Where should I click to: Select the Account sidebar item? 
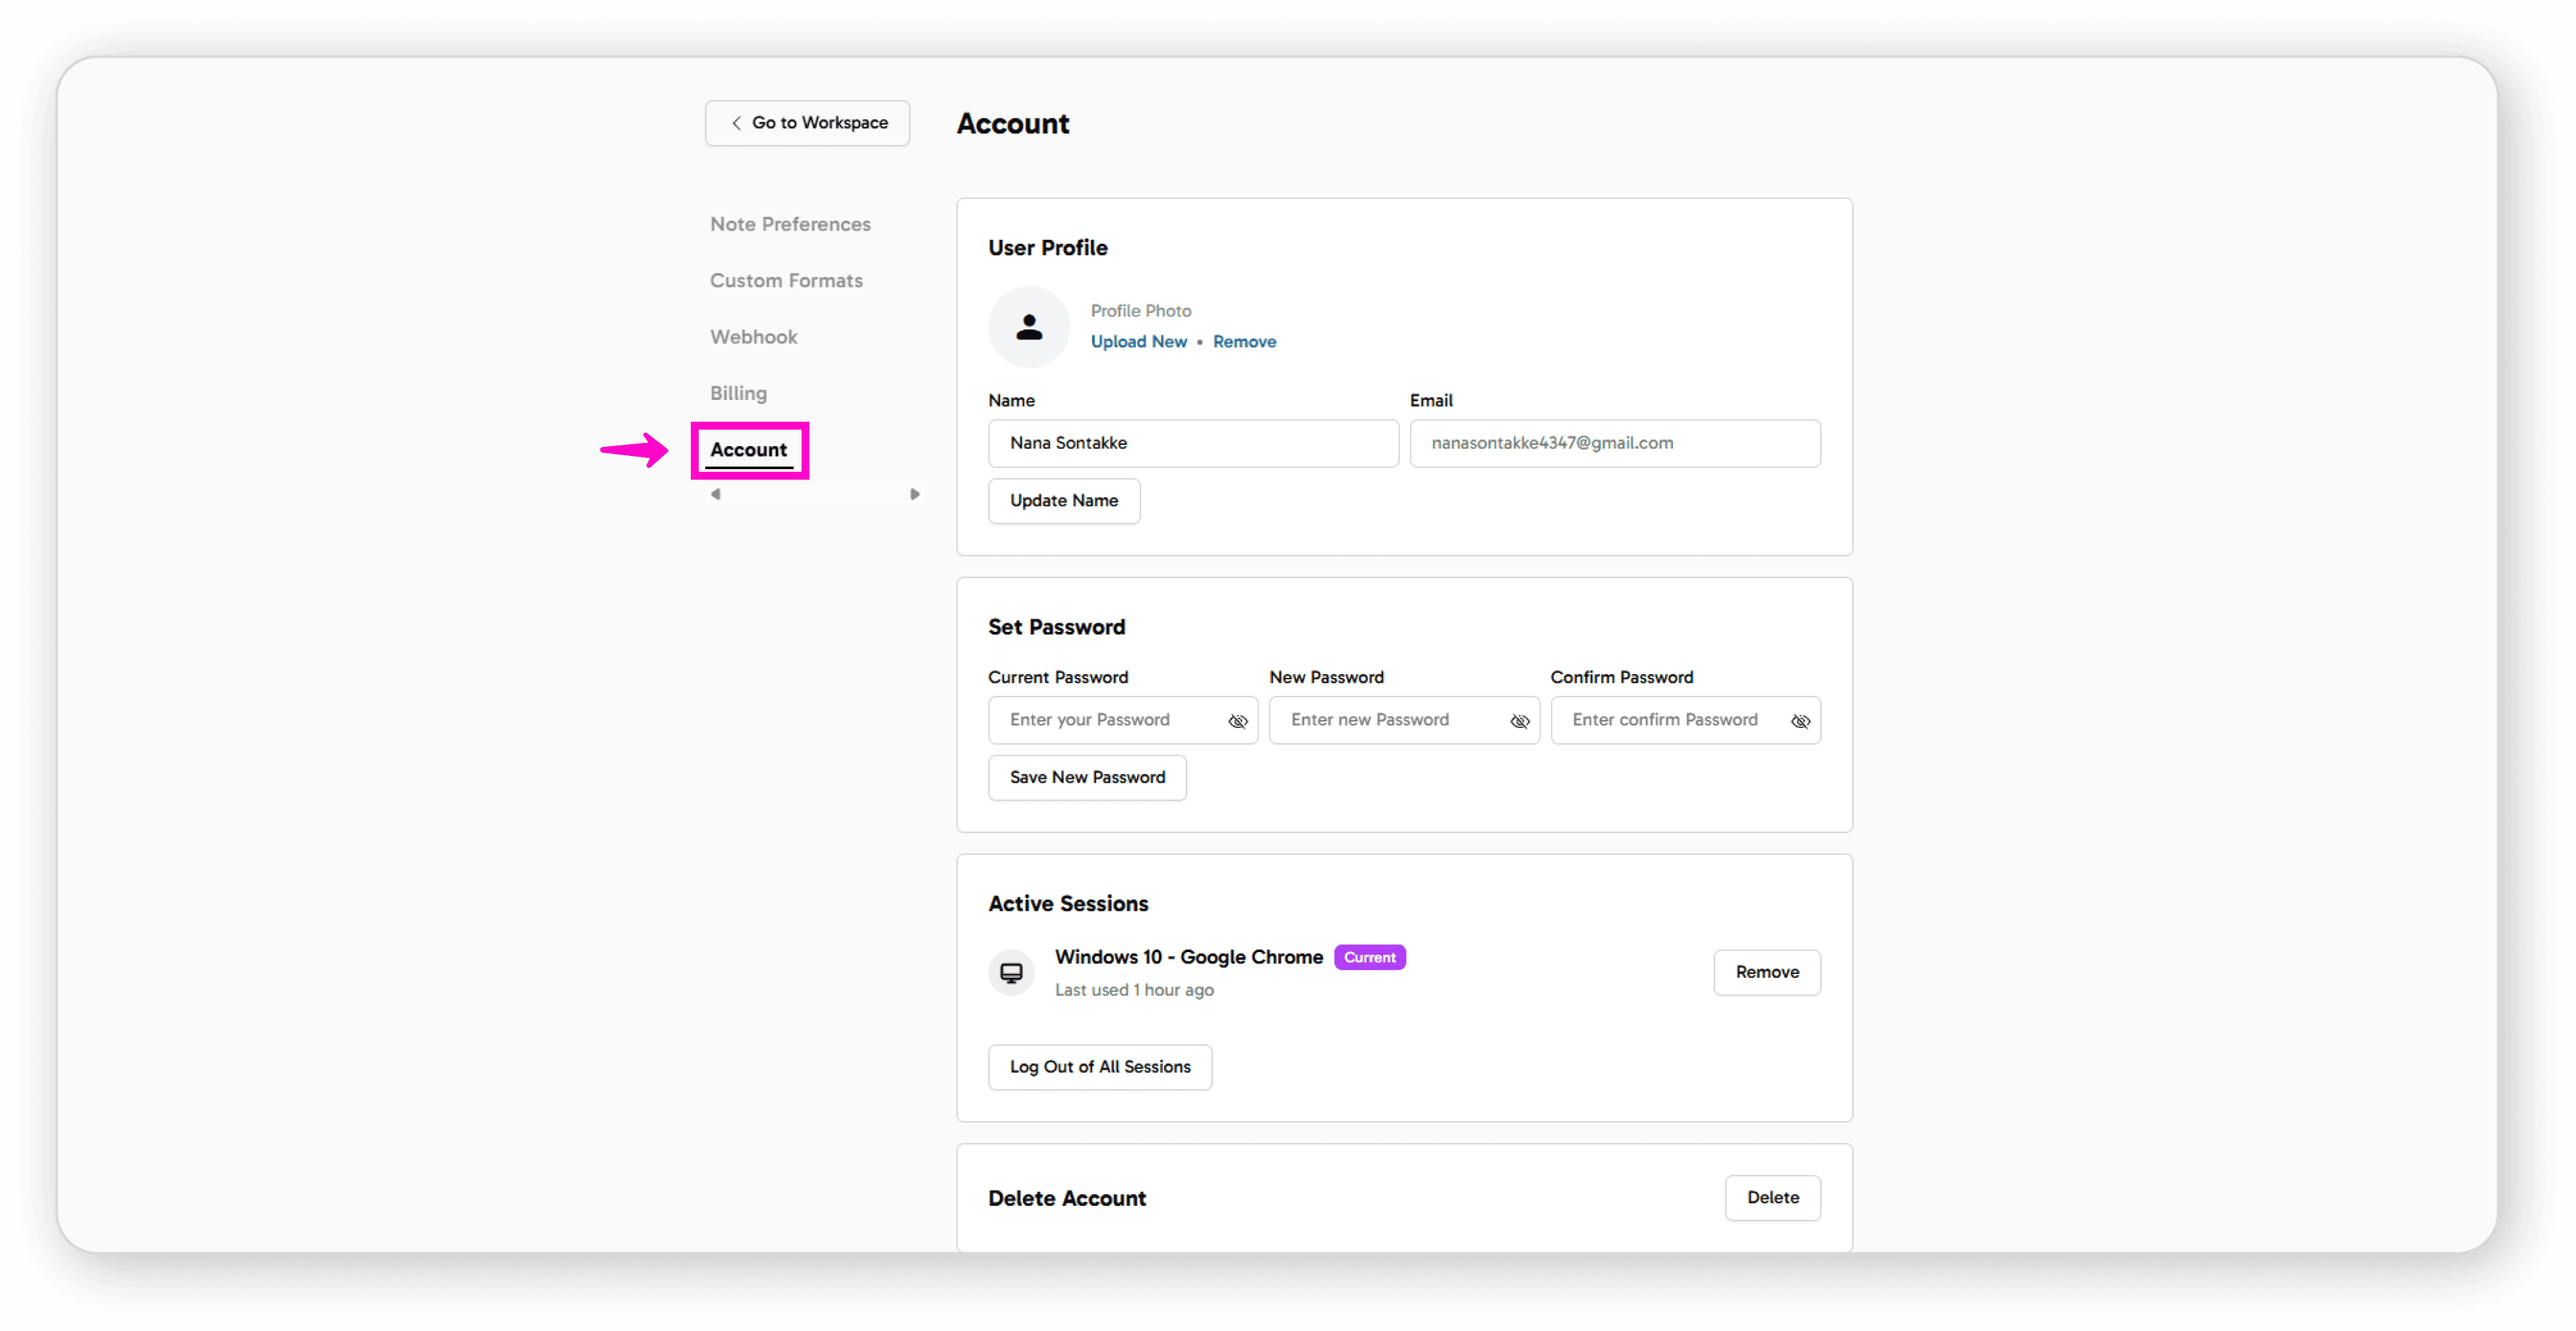(x=748, y=449)
